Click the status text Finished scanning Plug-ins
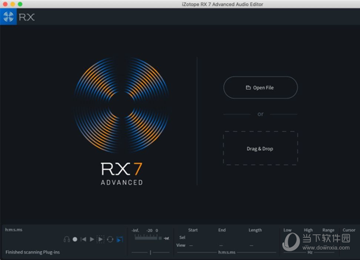Viewport: 360px width, 260px height. [x=32, y=252]
